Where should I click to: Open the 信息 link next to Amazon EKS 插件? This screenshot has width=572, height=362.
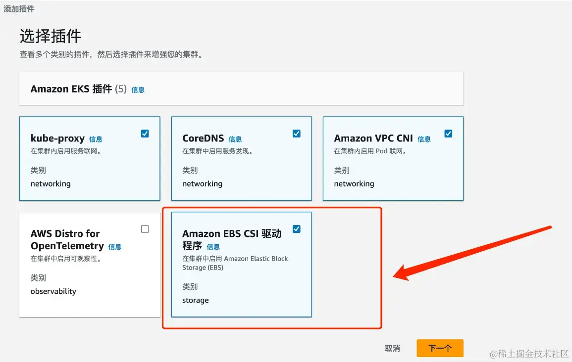click(138, 90)
